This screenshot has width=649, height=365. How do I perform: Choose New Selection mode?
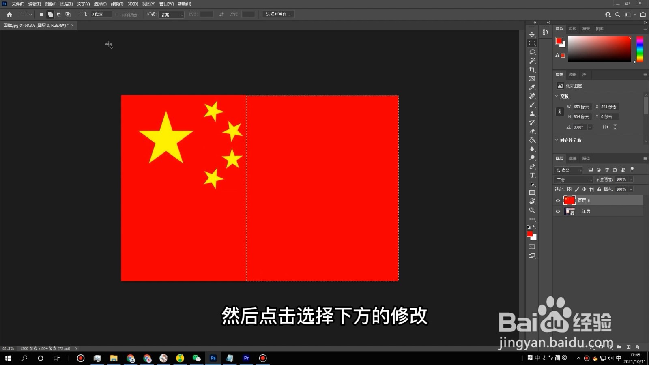41,15
